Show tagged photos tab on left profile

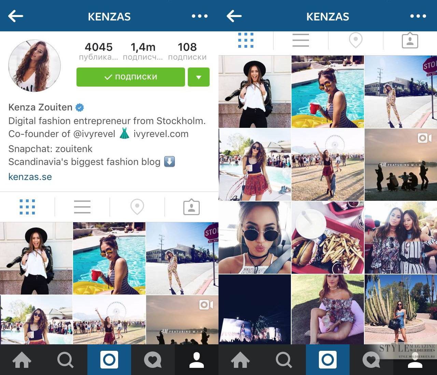(192, 207)
